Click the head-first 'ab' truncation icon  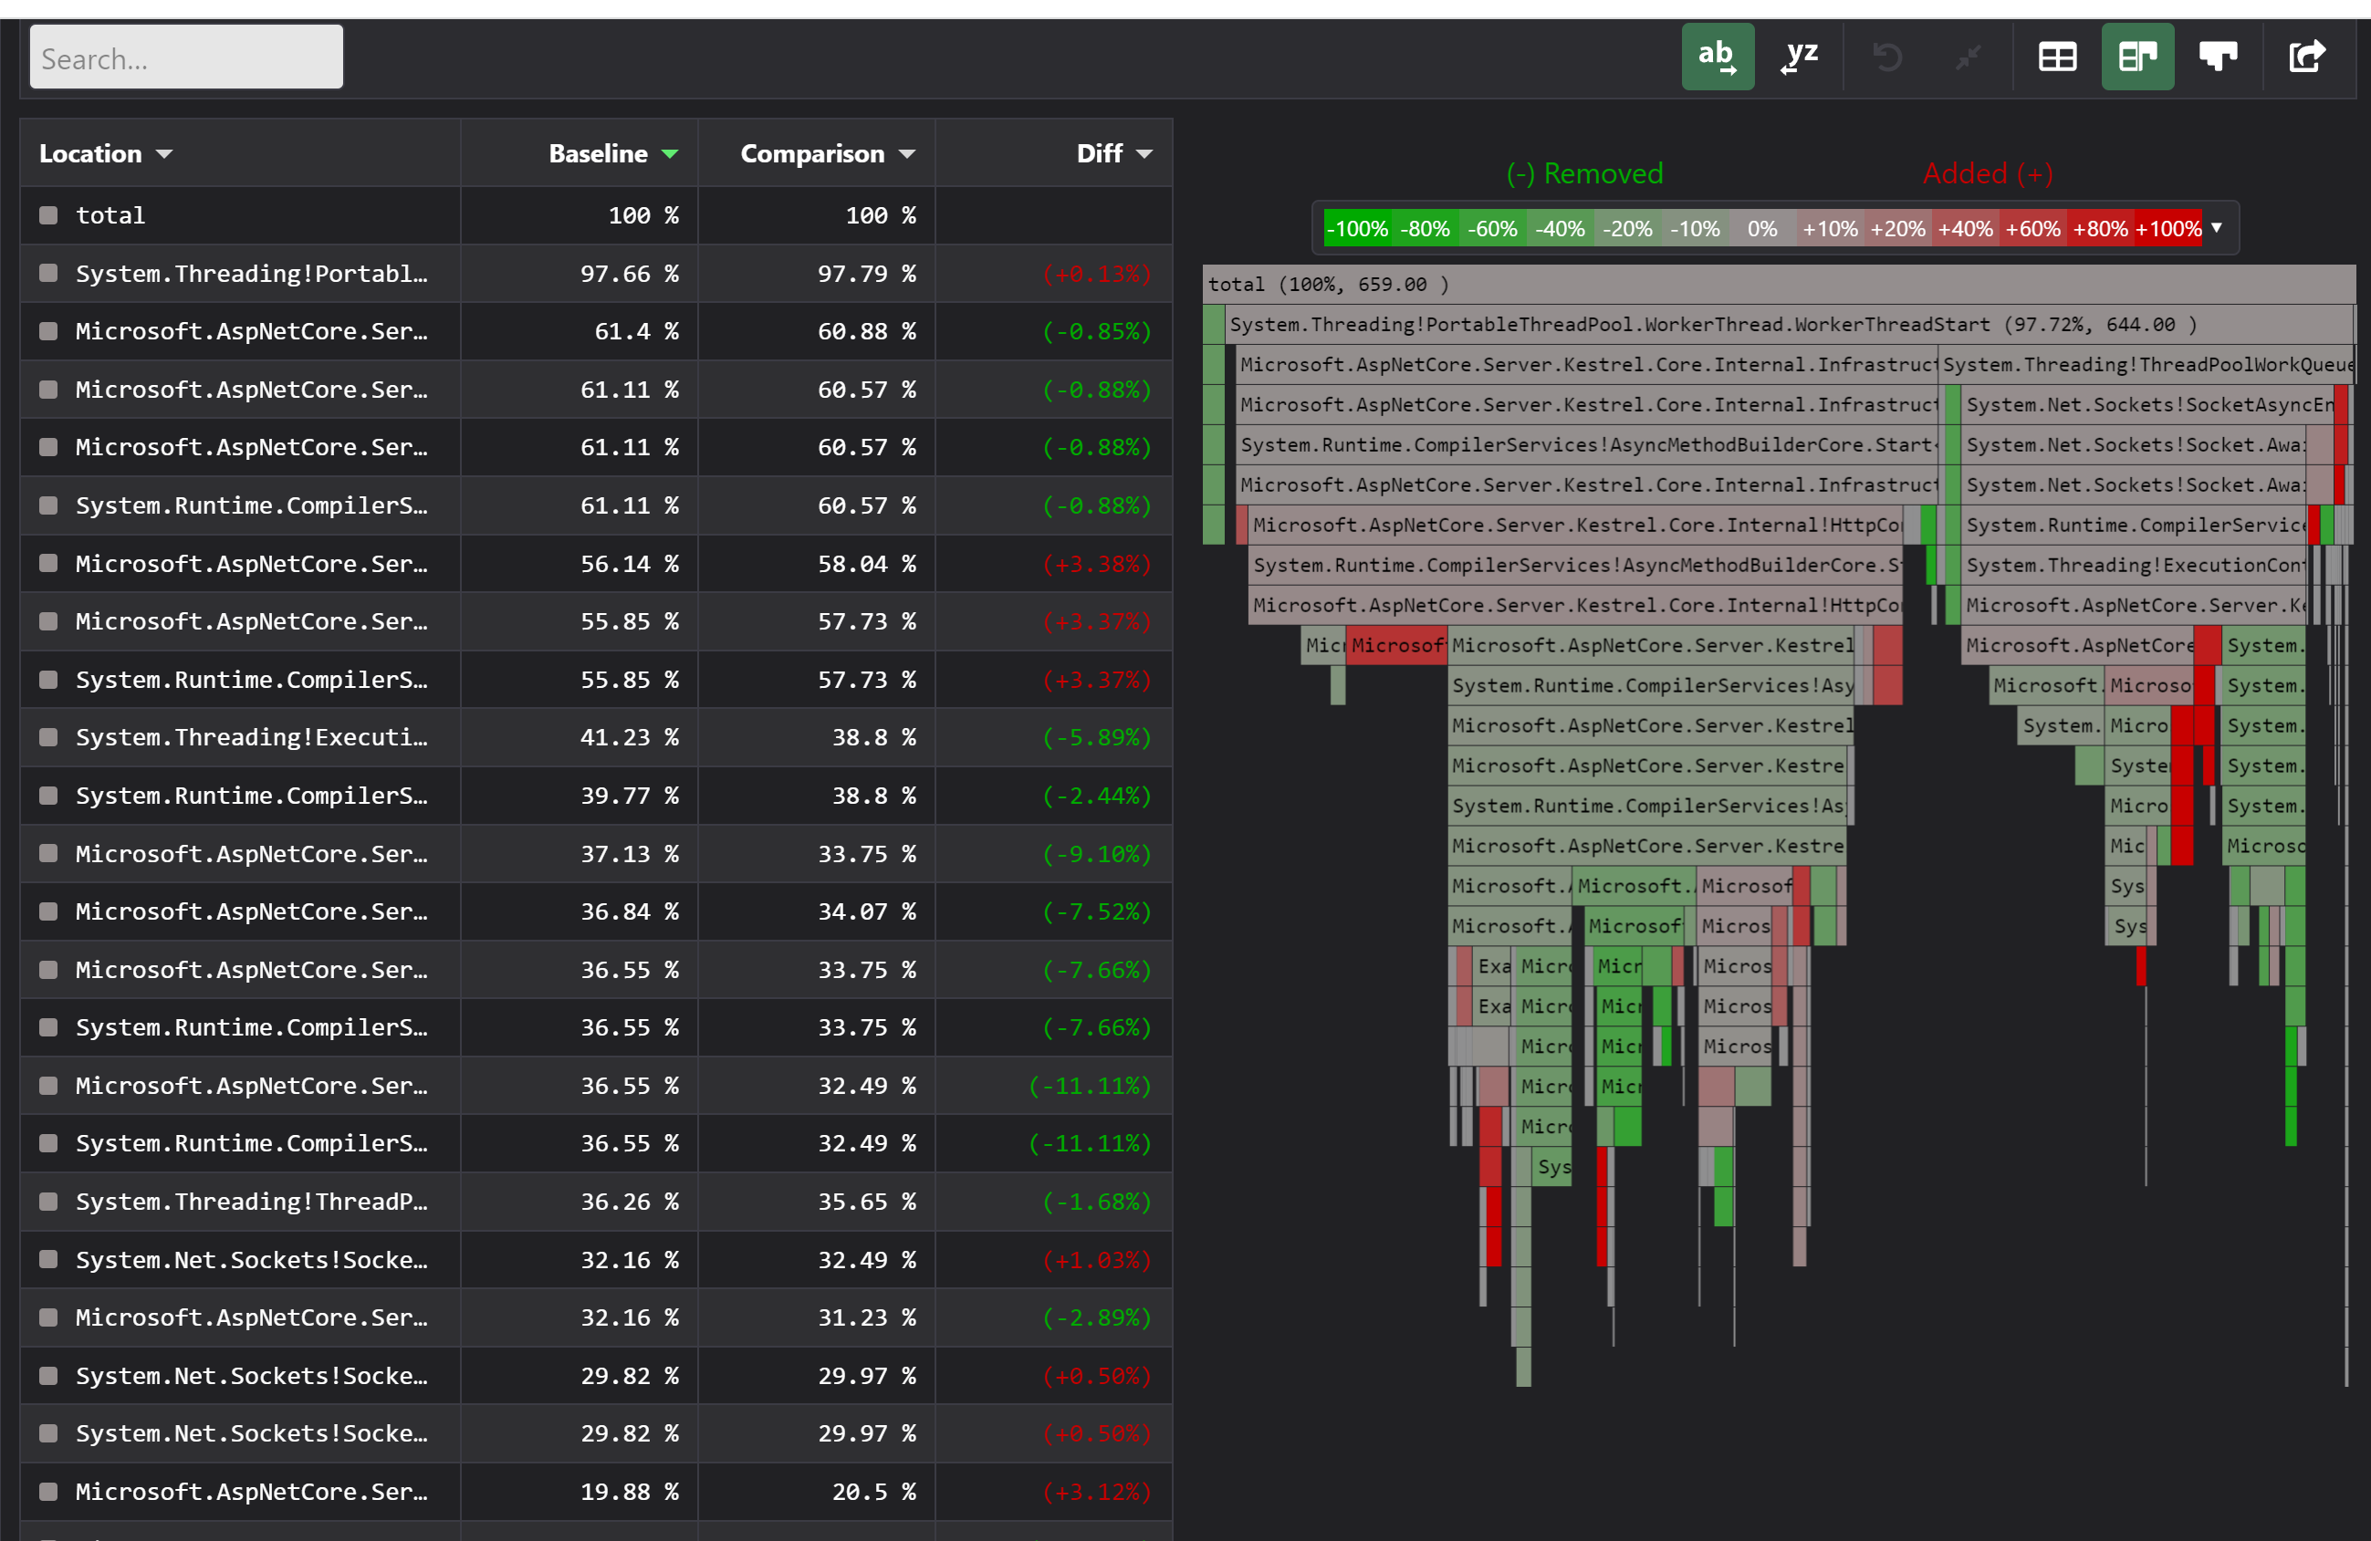1717,57
